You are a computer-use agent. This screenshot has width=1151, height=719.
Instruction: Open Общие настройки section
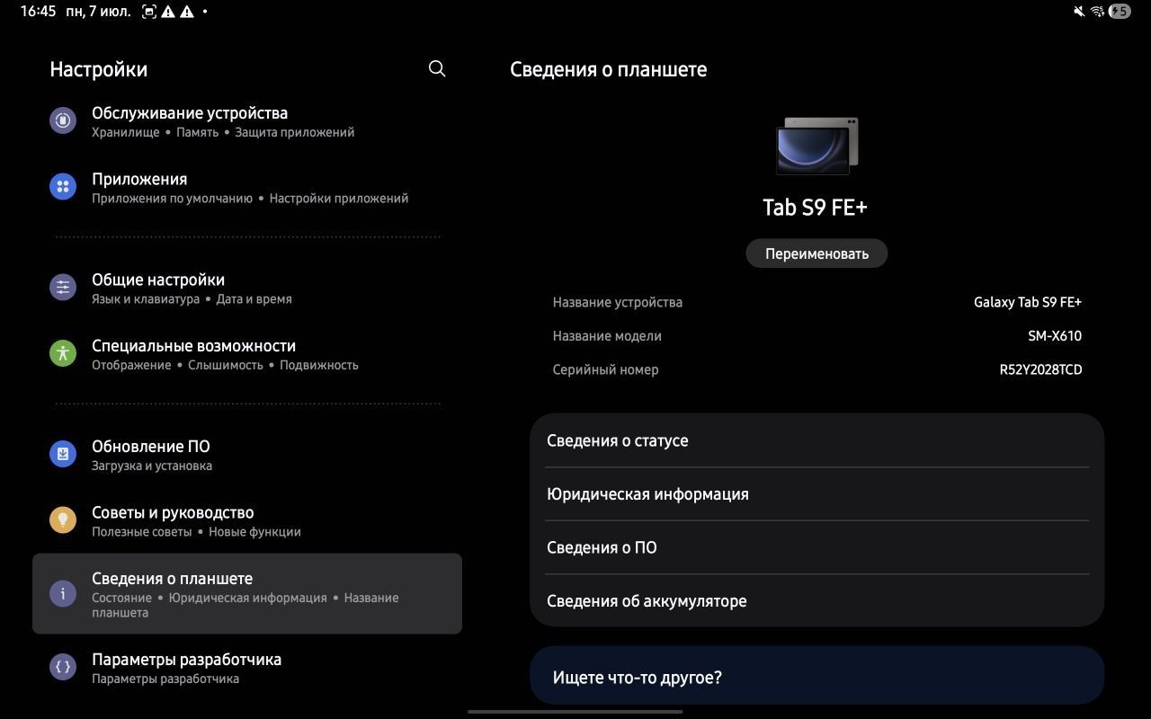(247, 288)
